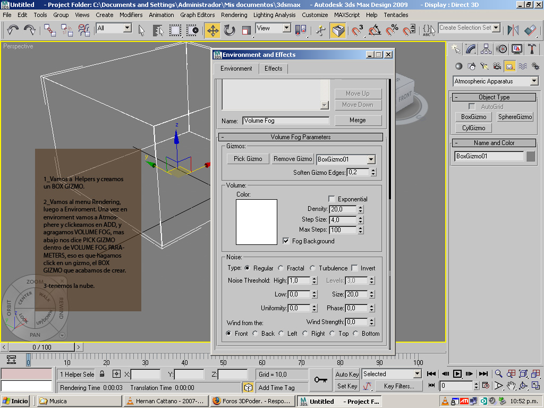
Task: Toggle the Percent Snap icon
Action: pyautogui.click(x=392, y=30)
